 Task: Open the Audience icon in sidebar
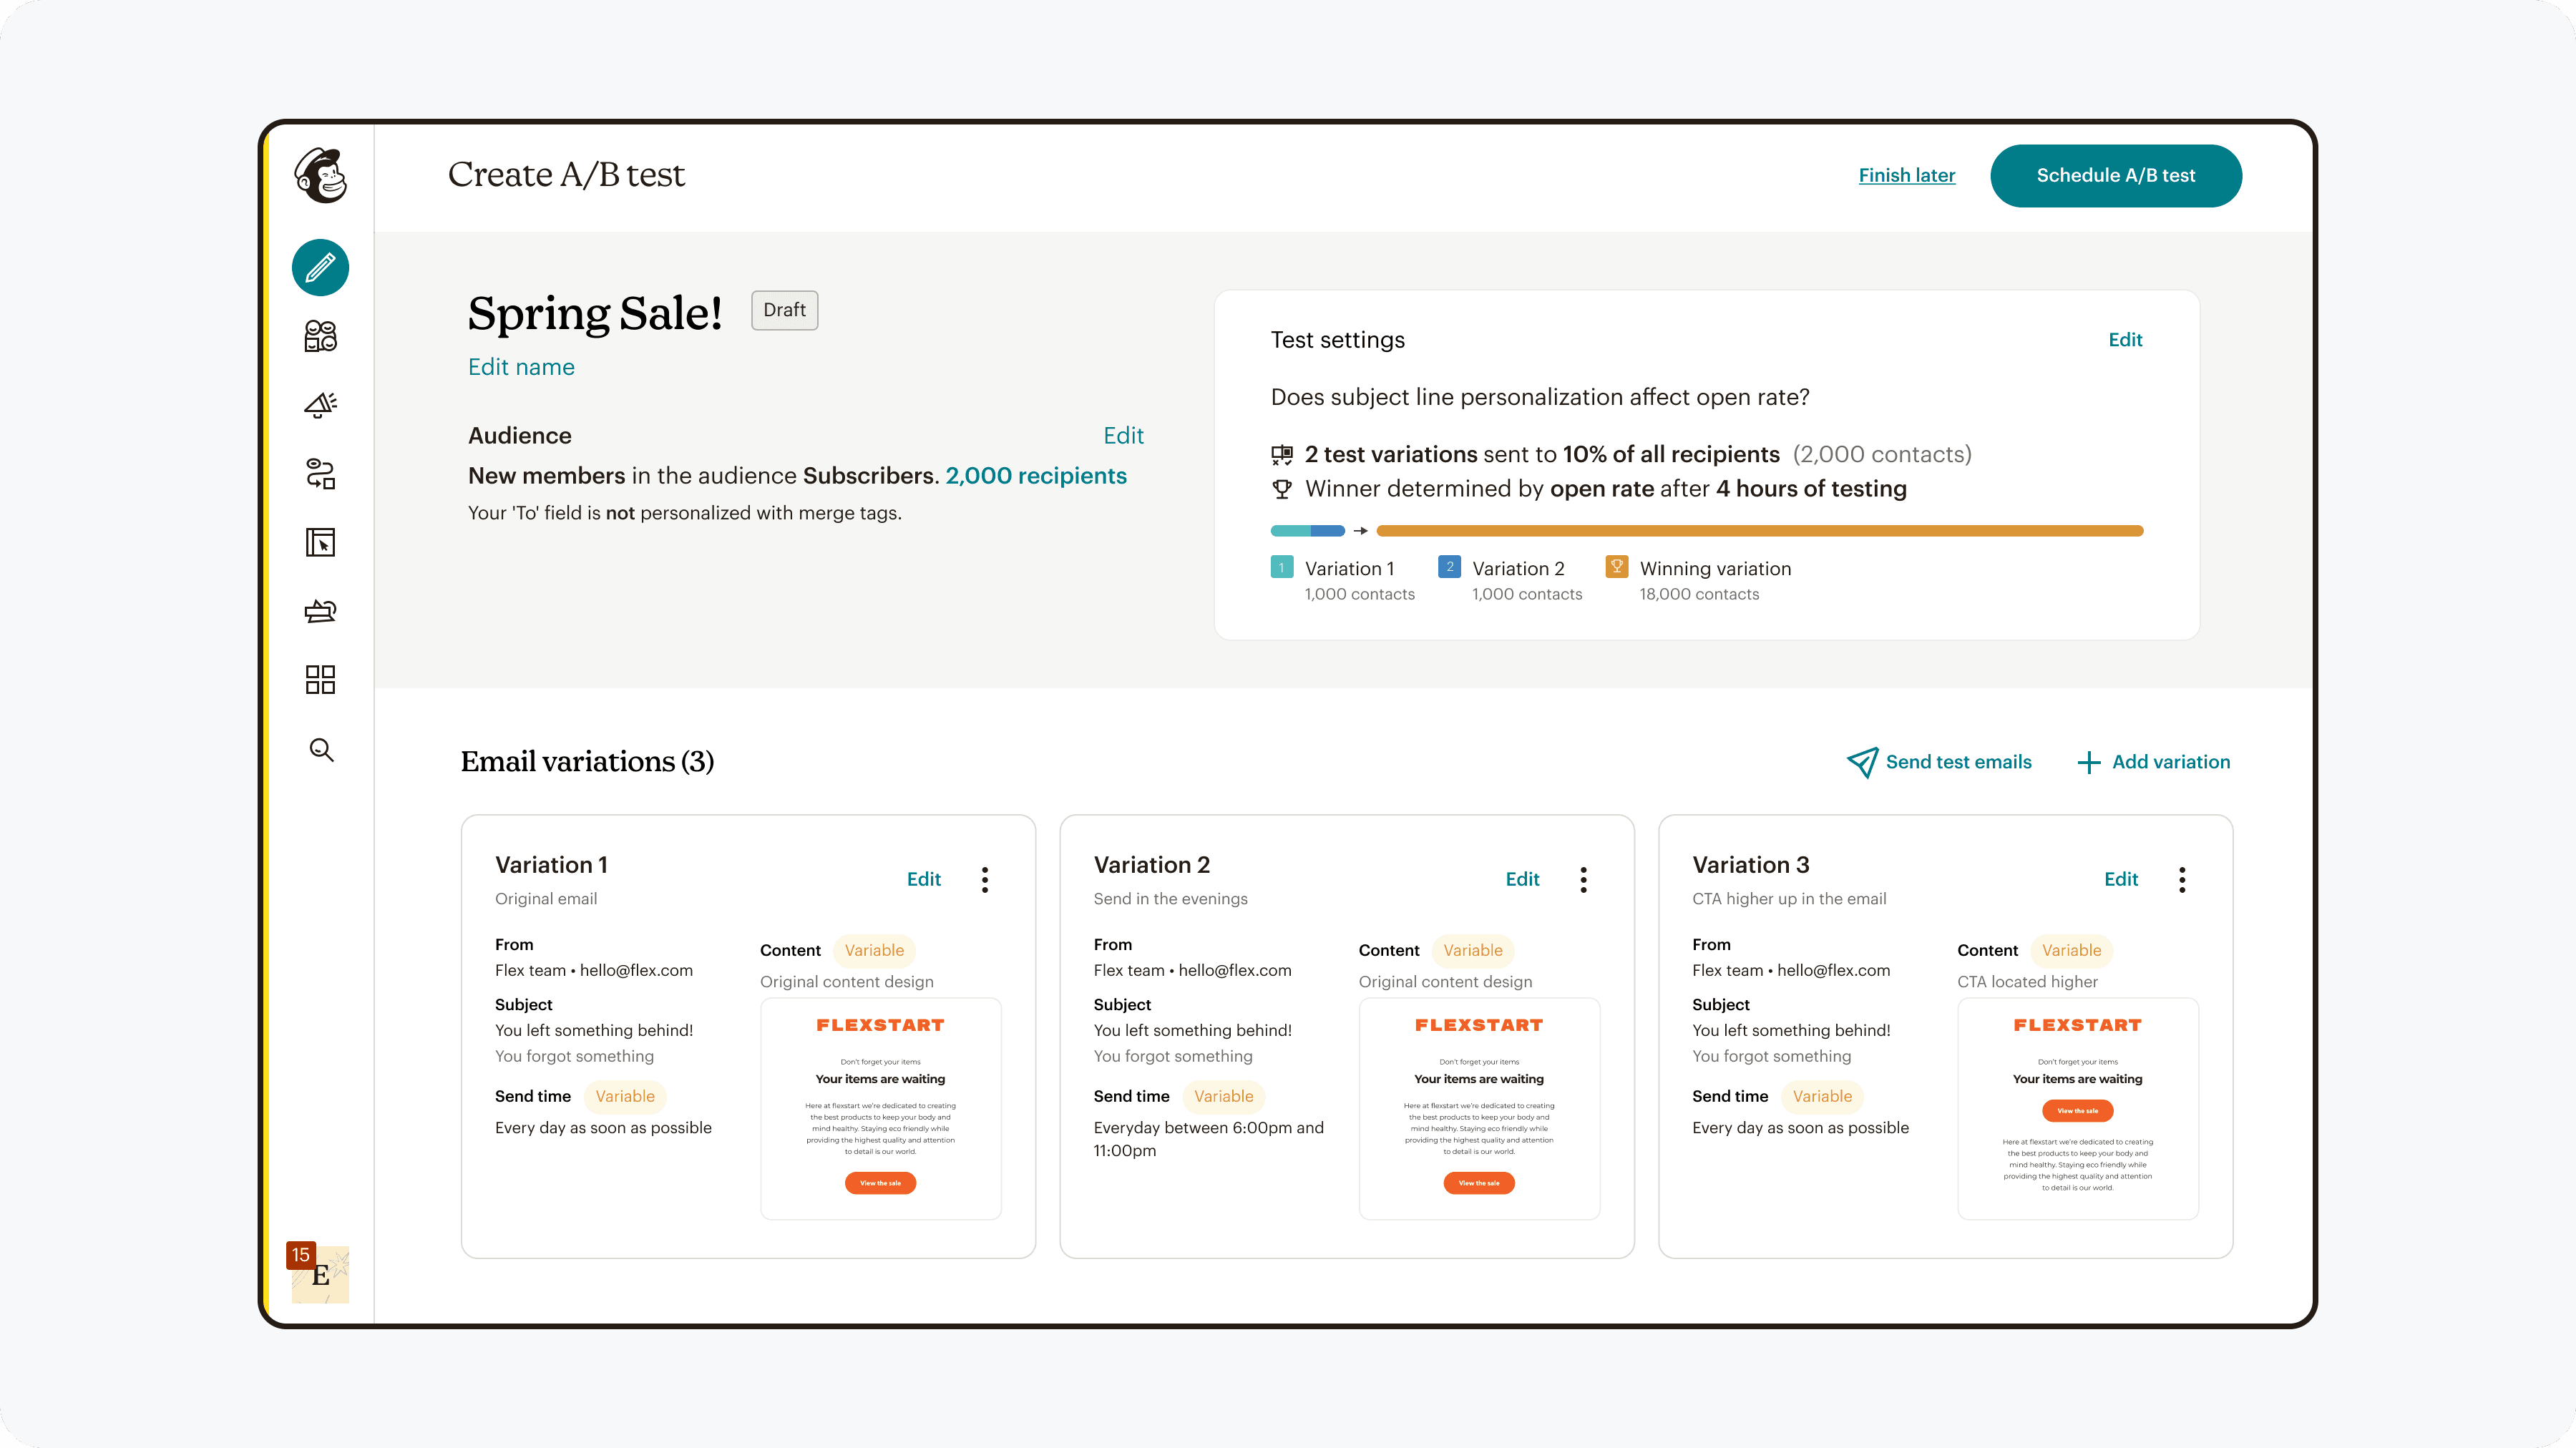pyautogui.click(x=320, y=336)
